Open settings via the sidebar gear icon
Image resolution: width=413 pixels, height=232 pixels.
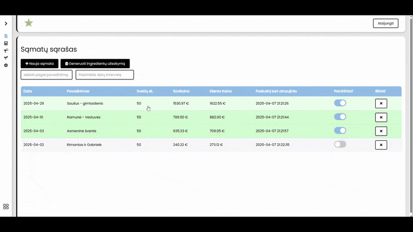[x=6, y=65]
